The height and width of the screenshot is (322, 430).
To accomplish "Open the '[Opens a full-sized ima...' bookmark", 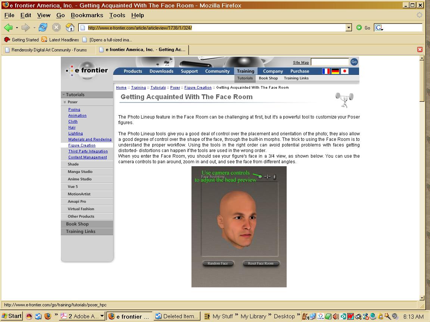I will (x=107, y=40).
